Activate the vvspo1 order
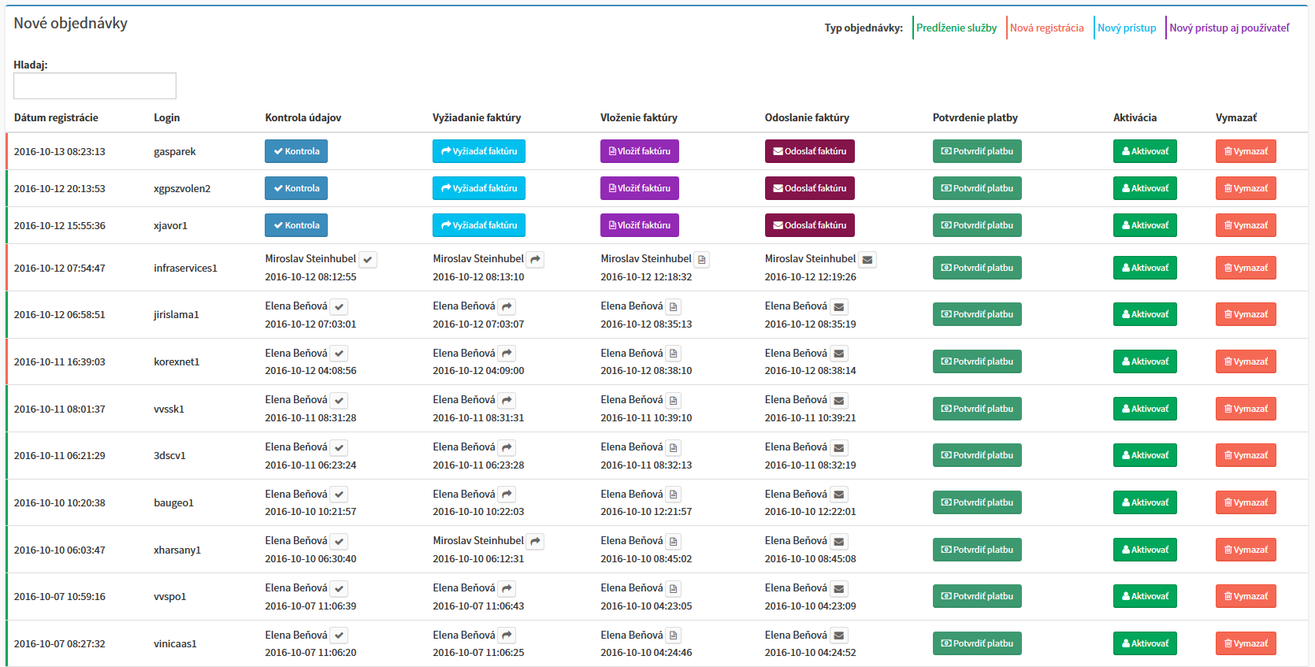Screen dimensions: 1315x667 [x=1145, y=596]
